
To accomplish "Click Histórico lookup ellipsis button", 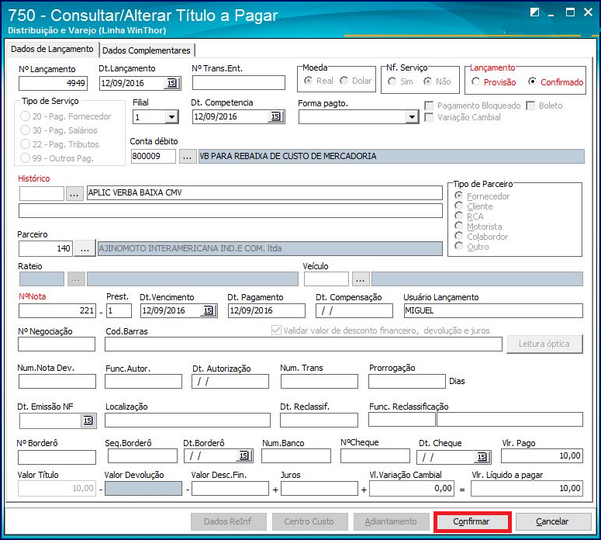I will [x=74, y=194].
